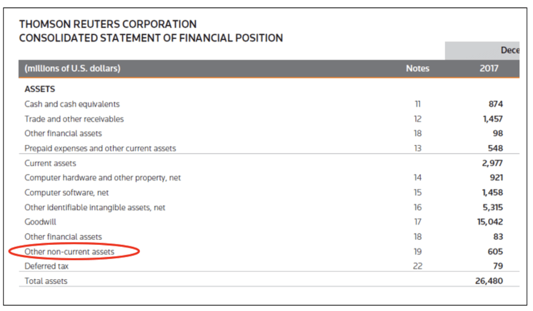Click note 11 beside Cash equivalents
Image resolution: width=533 pixels, height=311 pixels.
418,104
